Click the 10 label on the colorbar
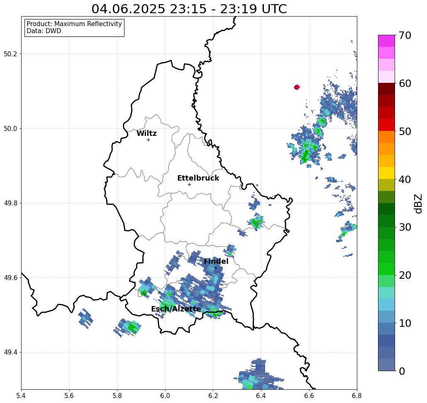 coord(405,323)
